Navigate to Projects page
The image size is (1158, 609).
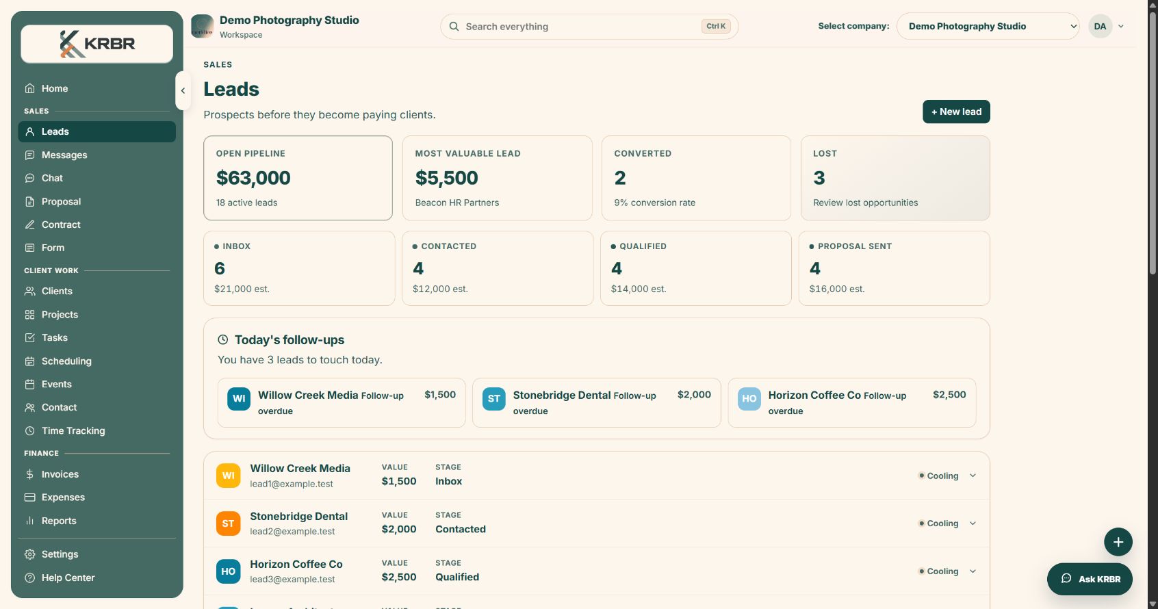tap(97, 315)
